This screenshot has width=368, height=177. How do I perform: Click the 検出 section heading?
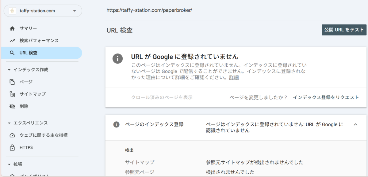tap(129, 150)
